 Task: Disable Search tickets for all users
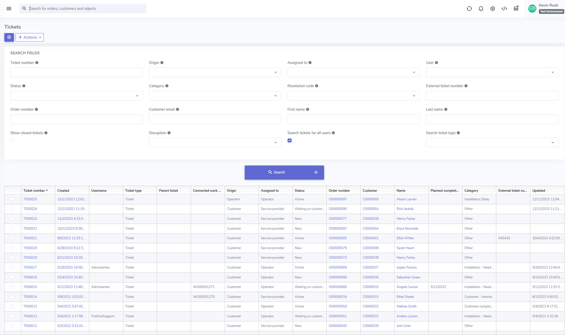(289, 140)
